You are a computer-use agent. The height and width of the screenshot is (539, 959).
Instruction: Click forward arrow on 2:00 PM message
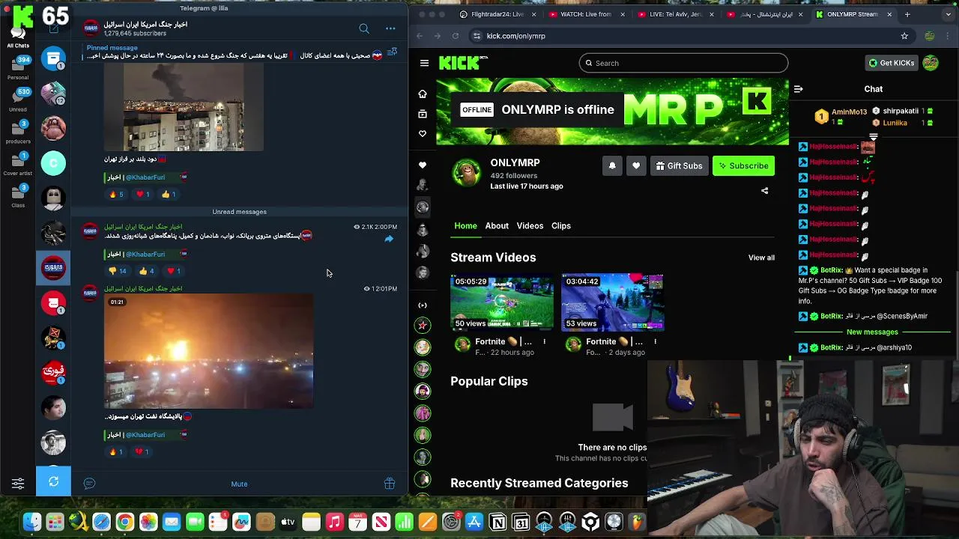coord(389,239)
